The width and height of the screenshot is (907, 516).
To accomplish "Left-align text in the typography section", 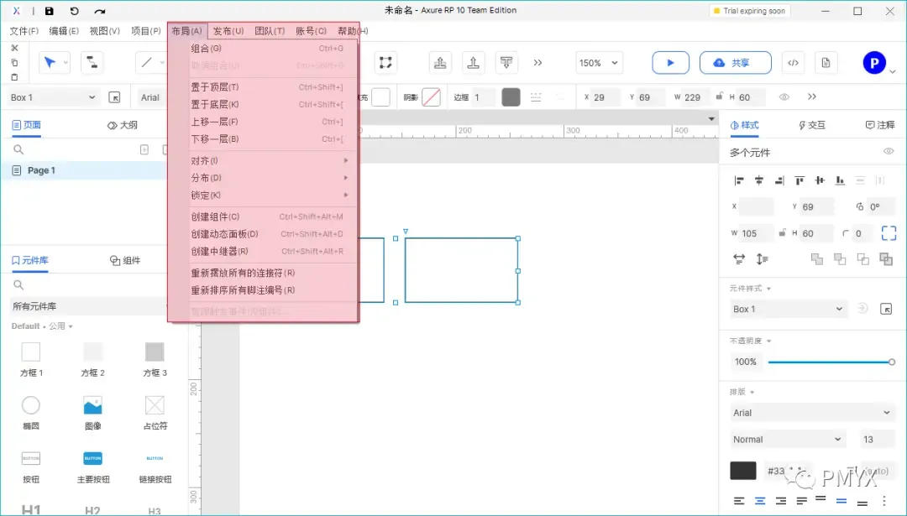I will click(x=739, y=501).
